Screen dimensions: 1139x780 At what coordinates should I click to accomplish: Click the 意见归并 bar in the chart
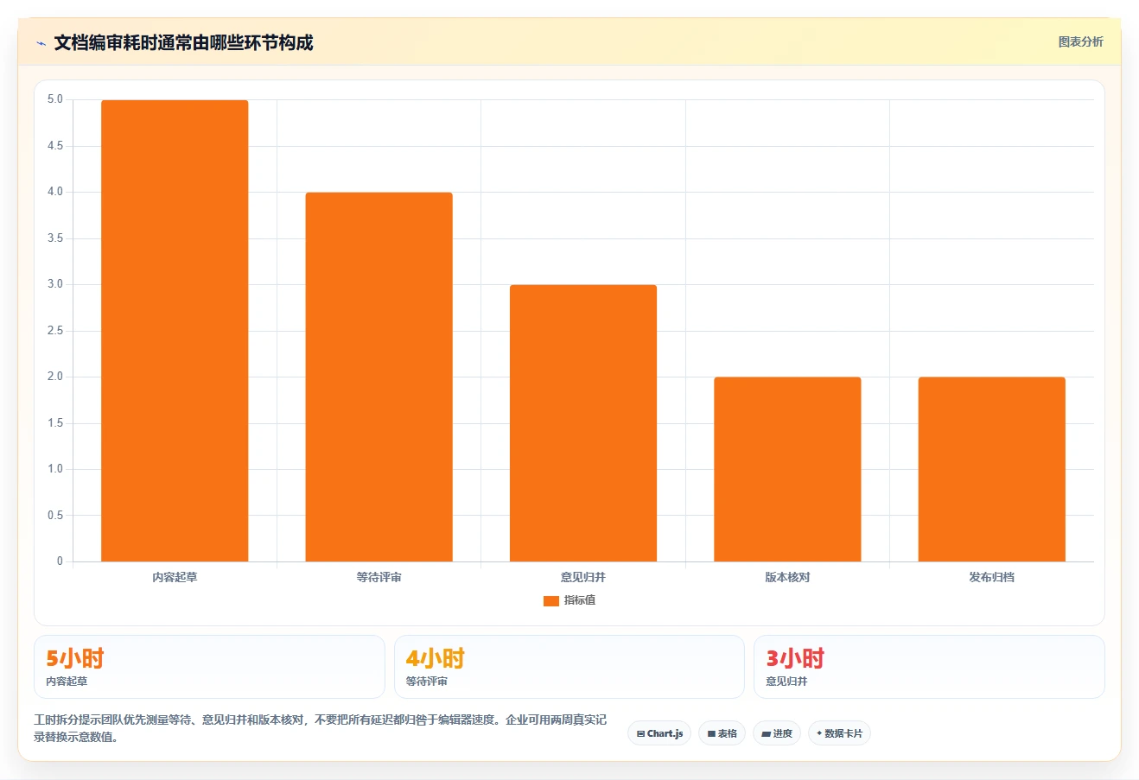(583, 423)
